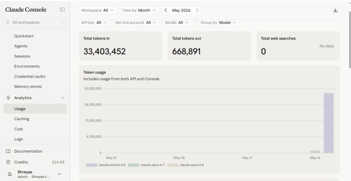Viewport: 351px width, 181px height.
Task: Collapse the Analytics section chevron
Action: tap(63, 98)
